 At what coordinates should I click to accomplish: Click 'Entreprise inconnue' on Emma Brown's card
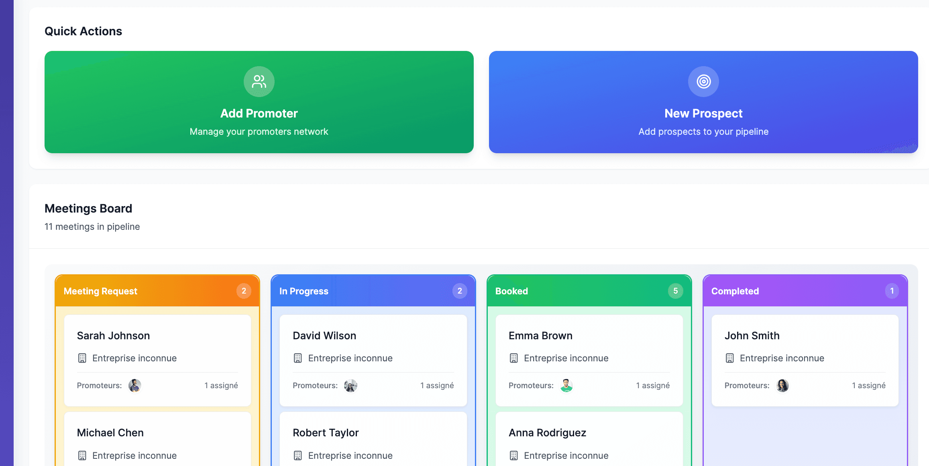point(566,358)
